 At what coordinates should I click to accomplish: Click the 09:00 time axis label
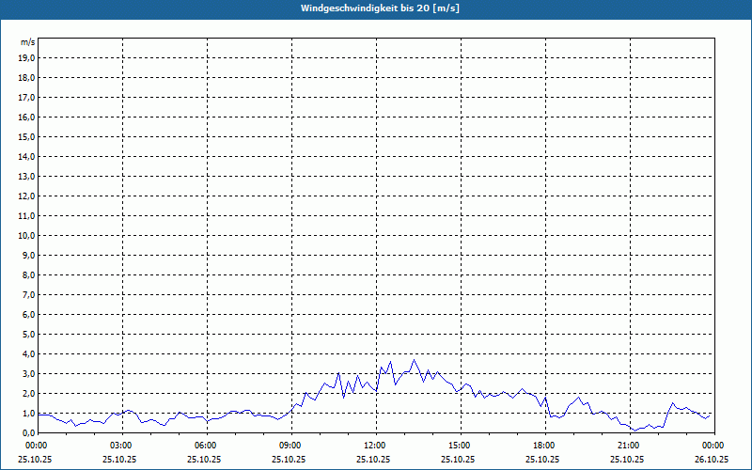(290, 446)
